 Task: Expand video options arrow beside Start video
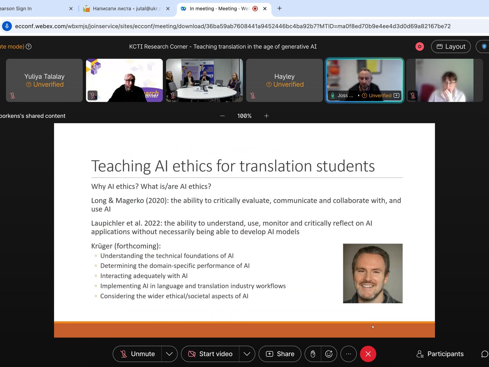pyautogui.click(x=247, y=354)
